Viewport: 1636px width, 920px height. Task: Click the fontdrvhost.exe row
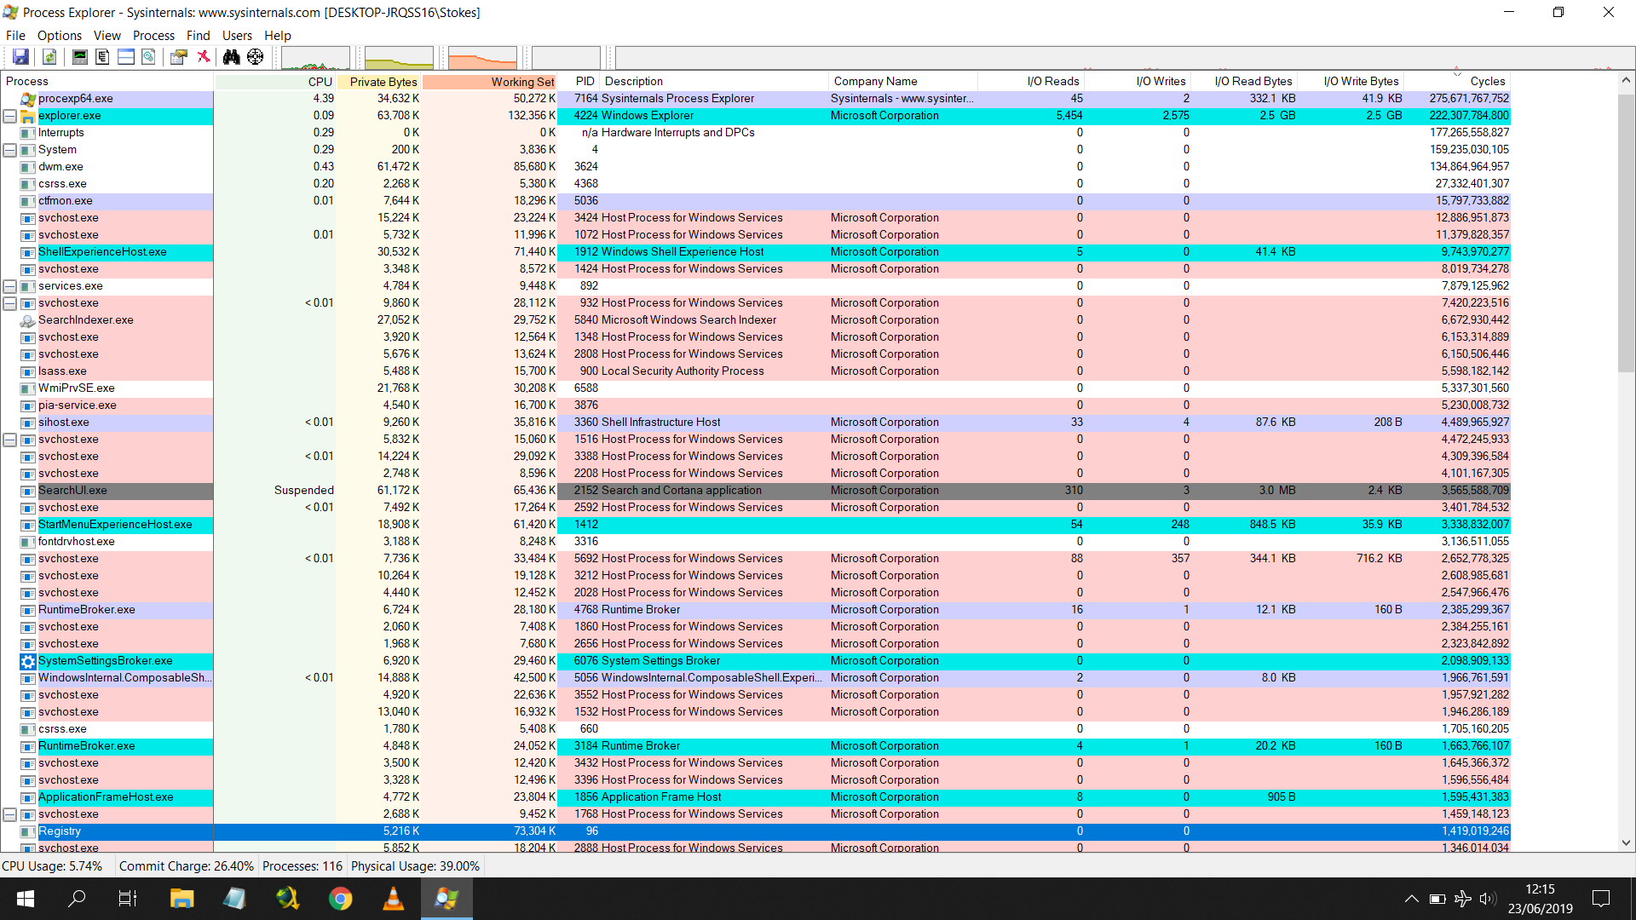[x=756, y=542]
